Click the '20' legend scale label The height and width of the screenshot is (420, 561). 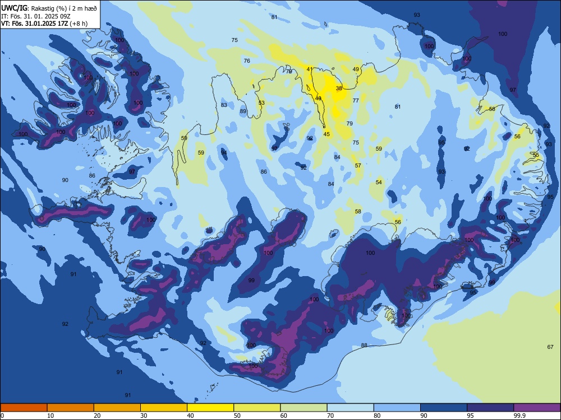pyautogui.click(x=97, y=416)
